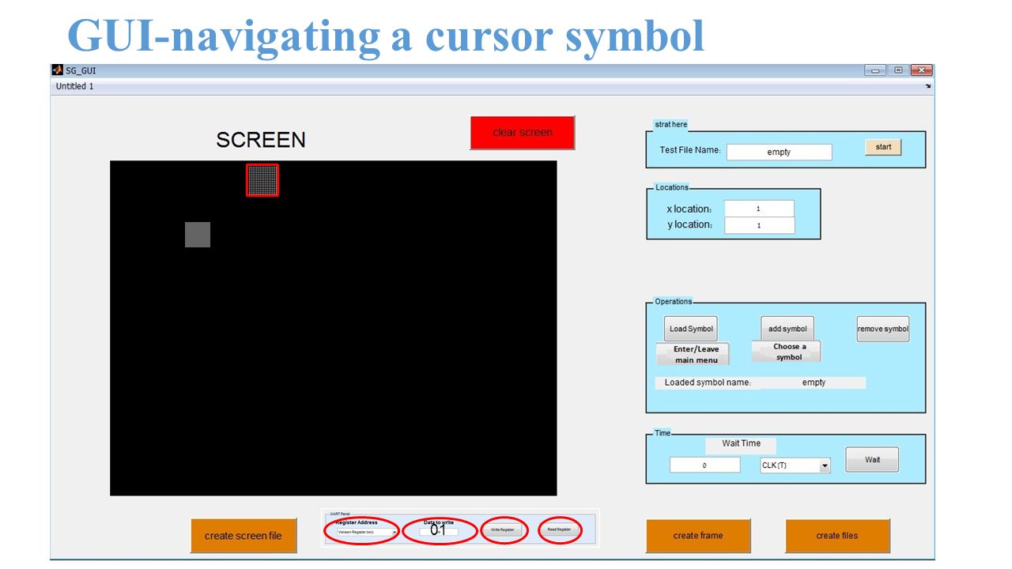Click the red clear screen button
The image size is (1012, 569).
tap(522, 132)
